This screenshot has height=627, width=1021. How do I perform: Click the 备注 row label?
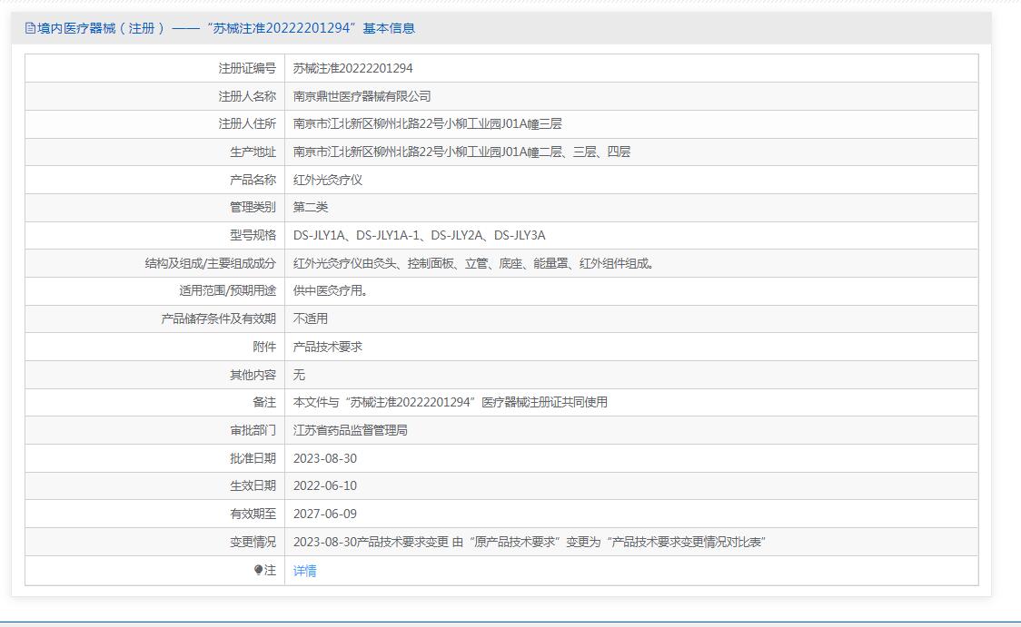point(264,402)
